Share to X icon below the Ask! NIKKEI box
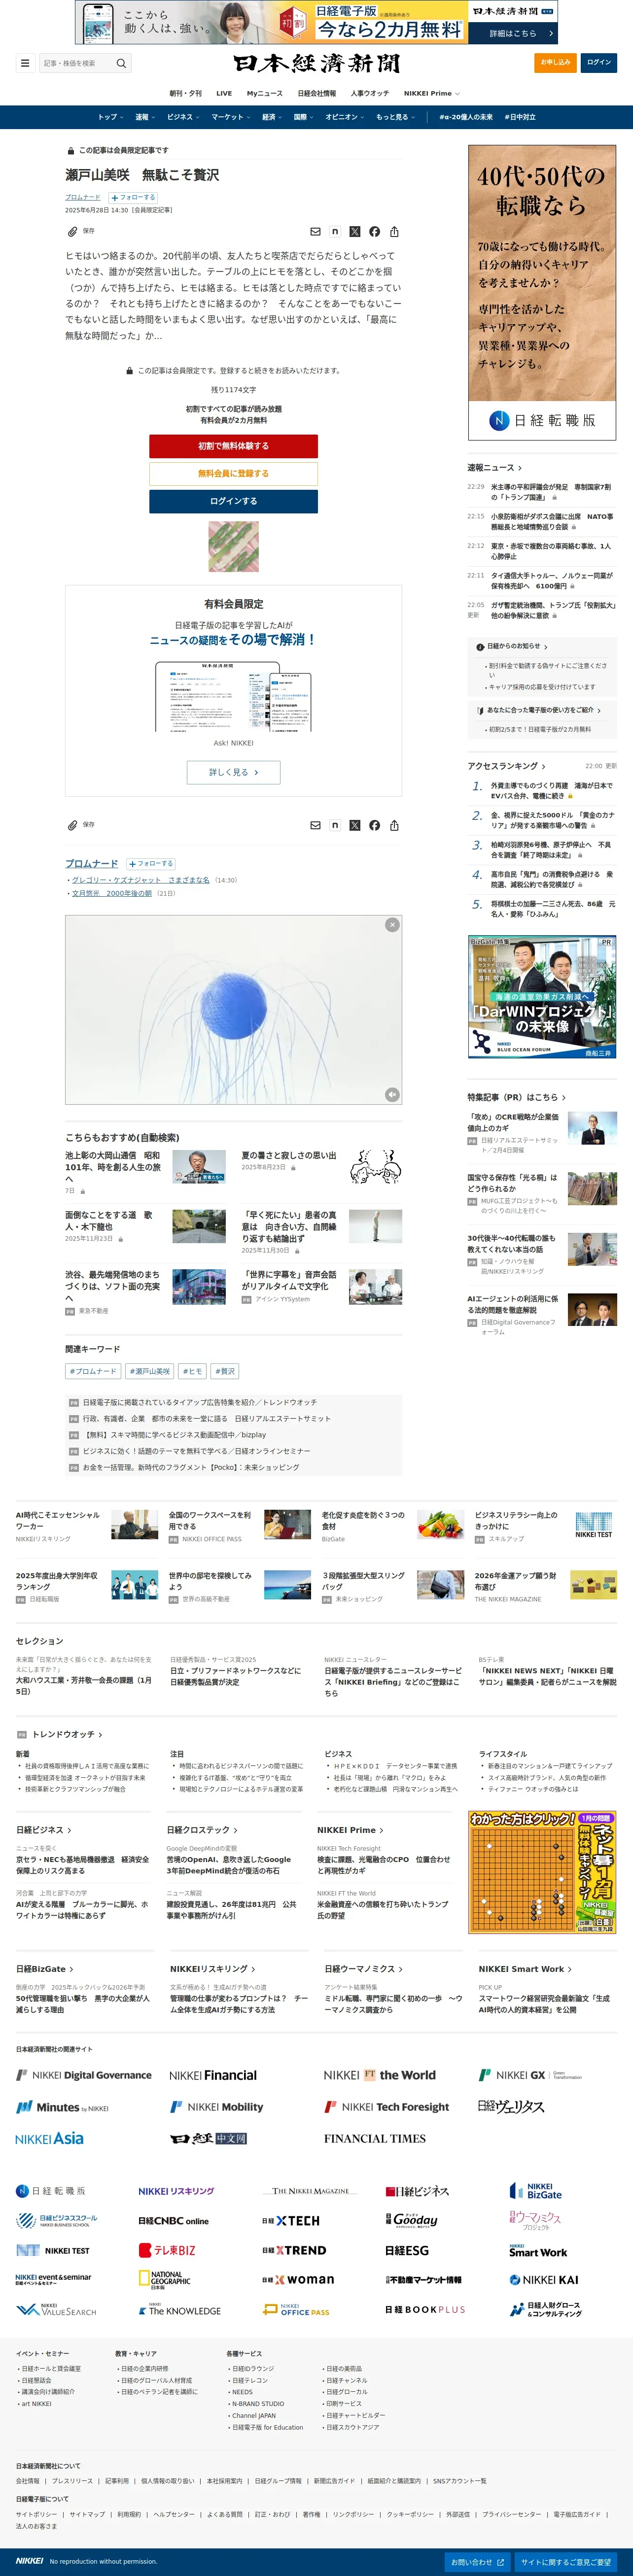 click(x=355, y=825)
